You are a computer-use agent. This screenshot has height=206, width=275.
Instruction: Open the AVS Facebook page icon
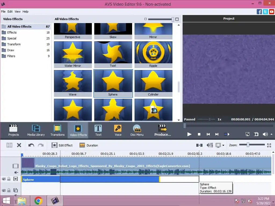coord(259,12)
